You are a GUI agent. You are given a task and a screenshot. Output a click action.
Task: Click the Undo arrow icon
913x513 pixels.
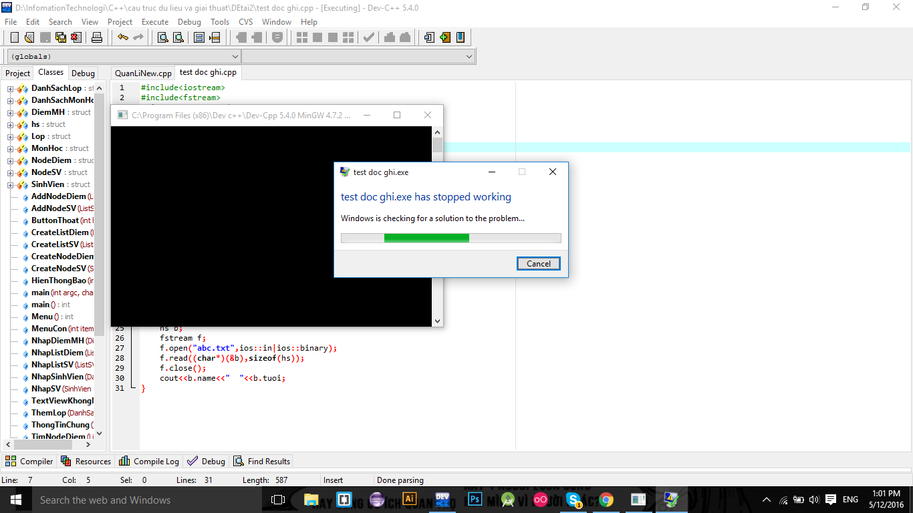pyautogui.click(x=123, y=37)
